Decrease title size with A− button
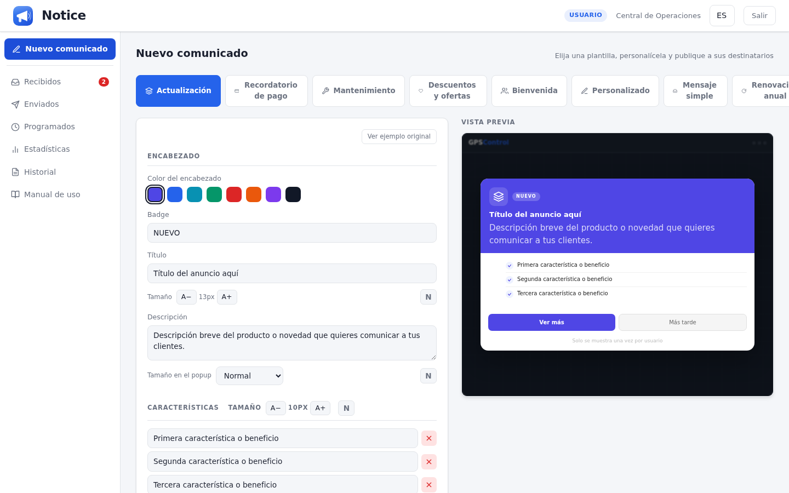This screenshot has width=789, height=493. pyautogui.click(x=186, y=297)
